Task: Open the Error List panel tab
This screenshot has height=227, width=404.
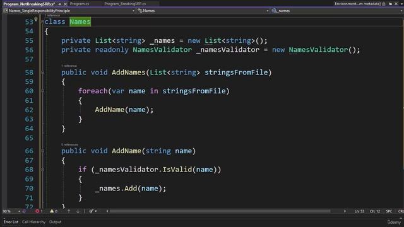Action: pyautogui.click(x=11, y=222)
